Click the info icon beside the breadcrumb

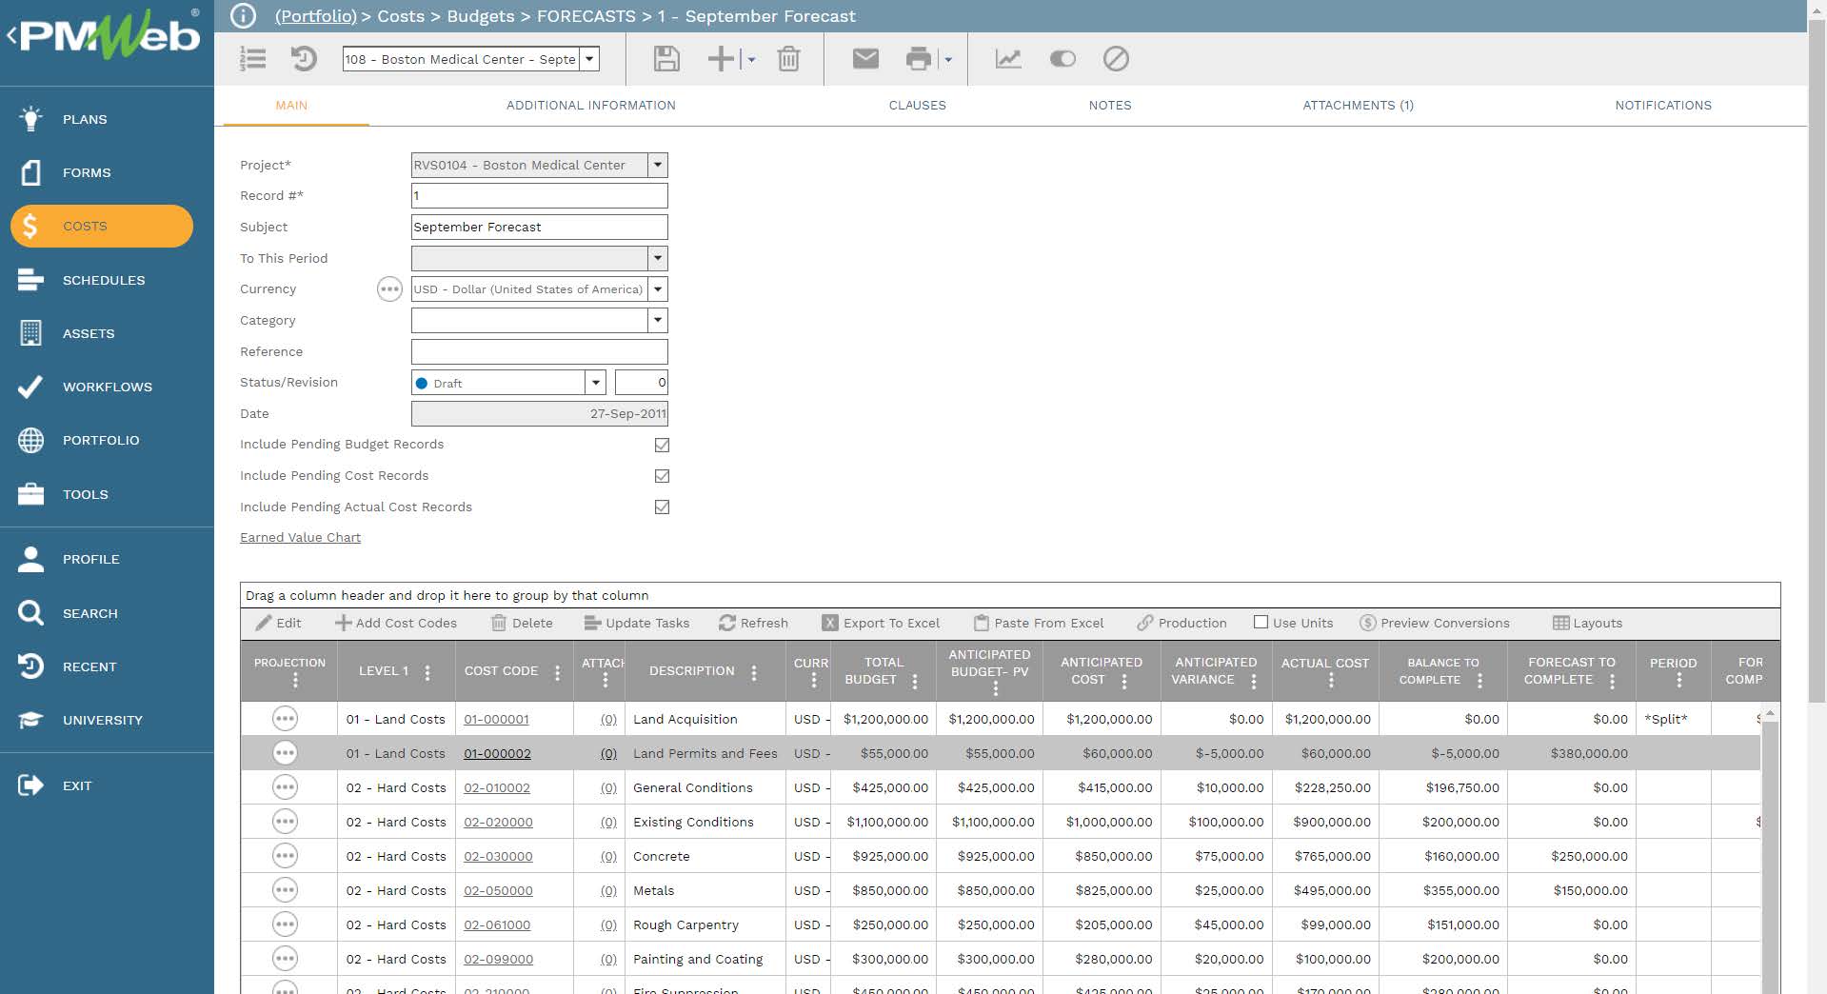(244, 16)
